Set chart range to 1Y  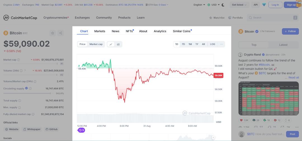click(x=197, y=44)
